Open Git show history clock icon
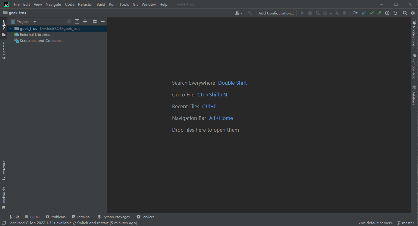418x226 pixels. tap(387, 13)
